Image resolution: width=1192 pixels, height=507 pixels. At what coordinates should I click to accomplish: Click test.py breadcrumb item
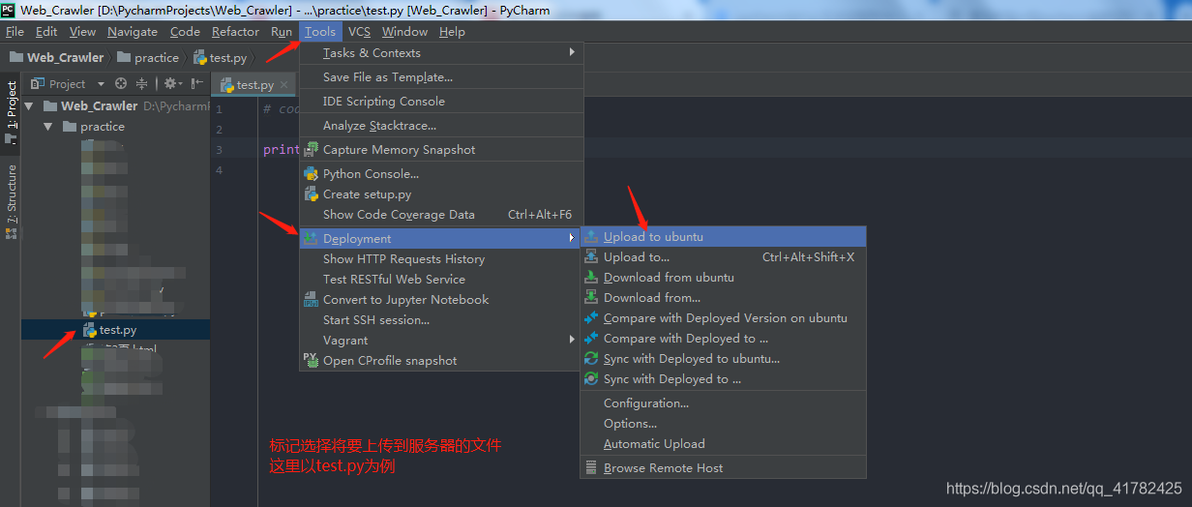coord(221,57)
